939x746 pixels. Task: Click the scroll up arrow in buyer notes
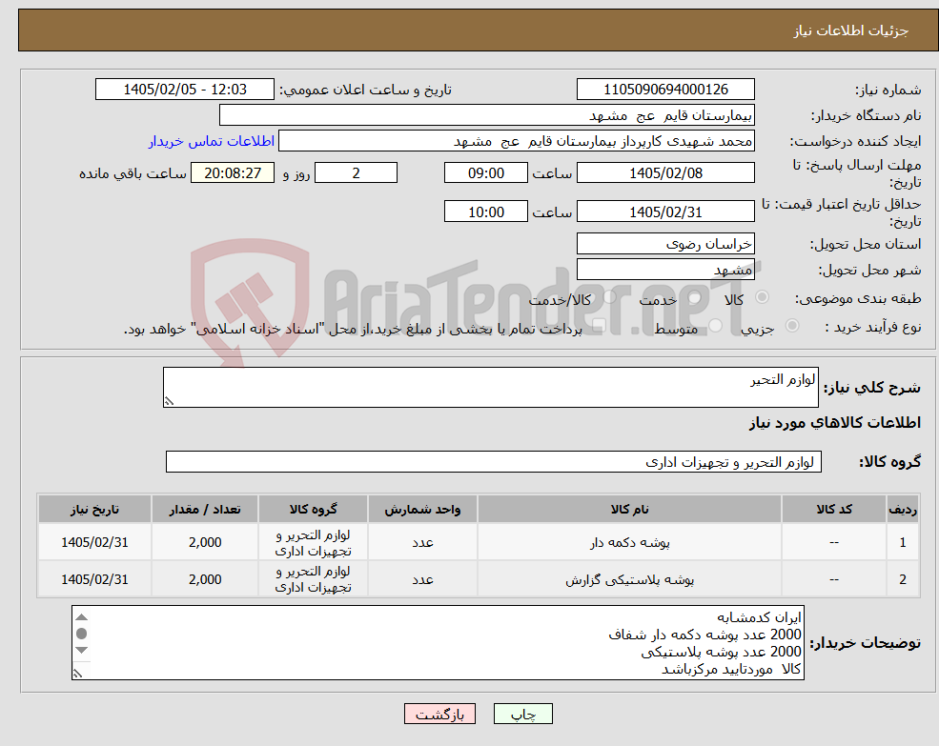coord(82,617)
